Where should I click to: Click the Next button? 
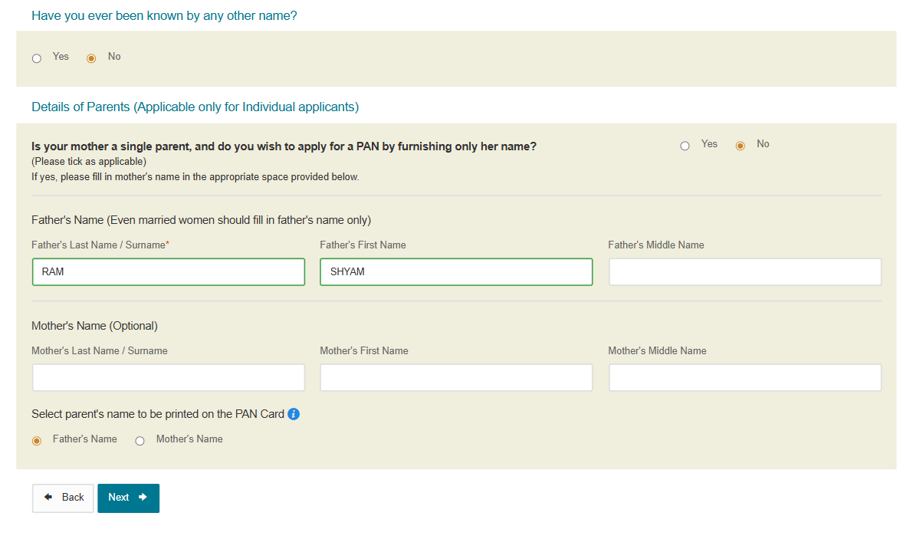point(128,498)
